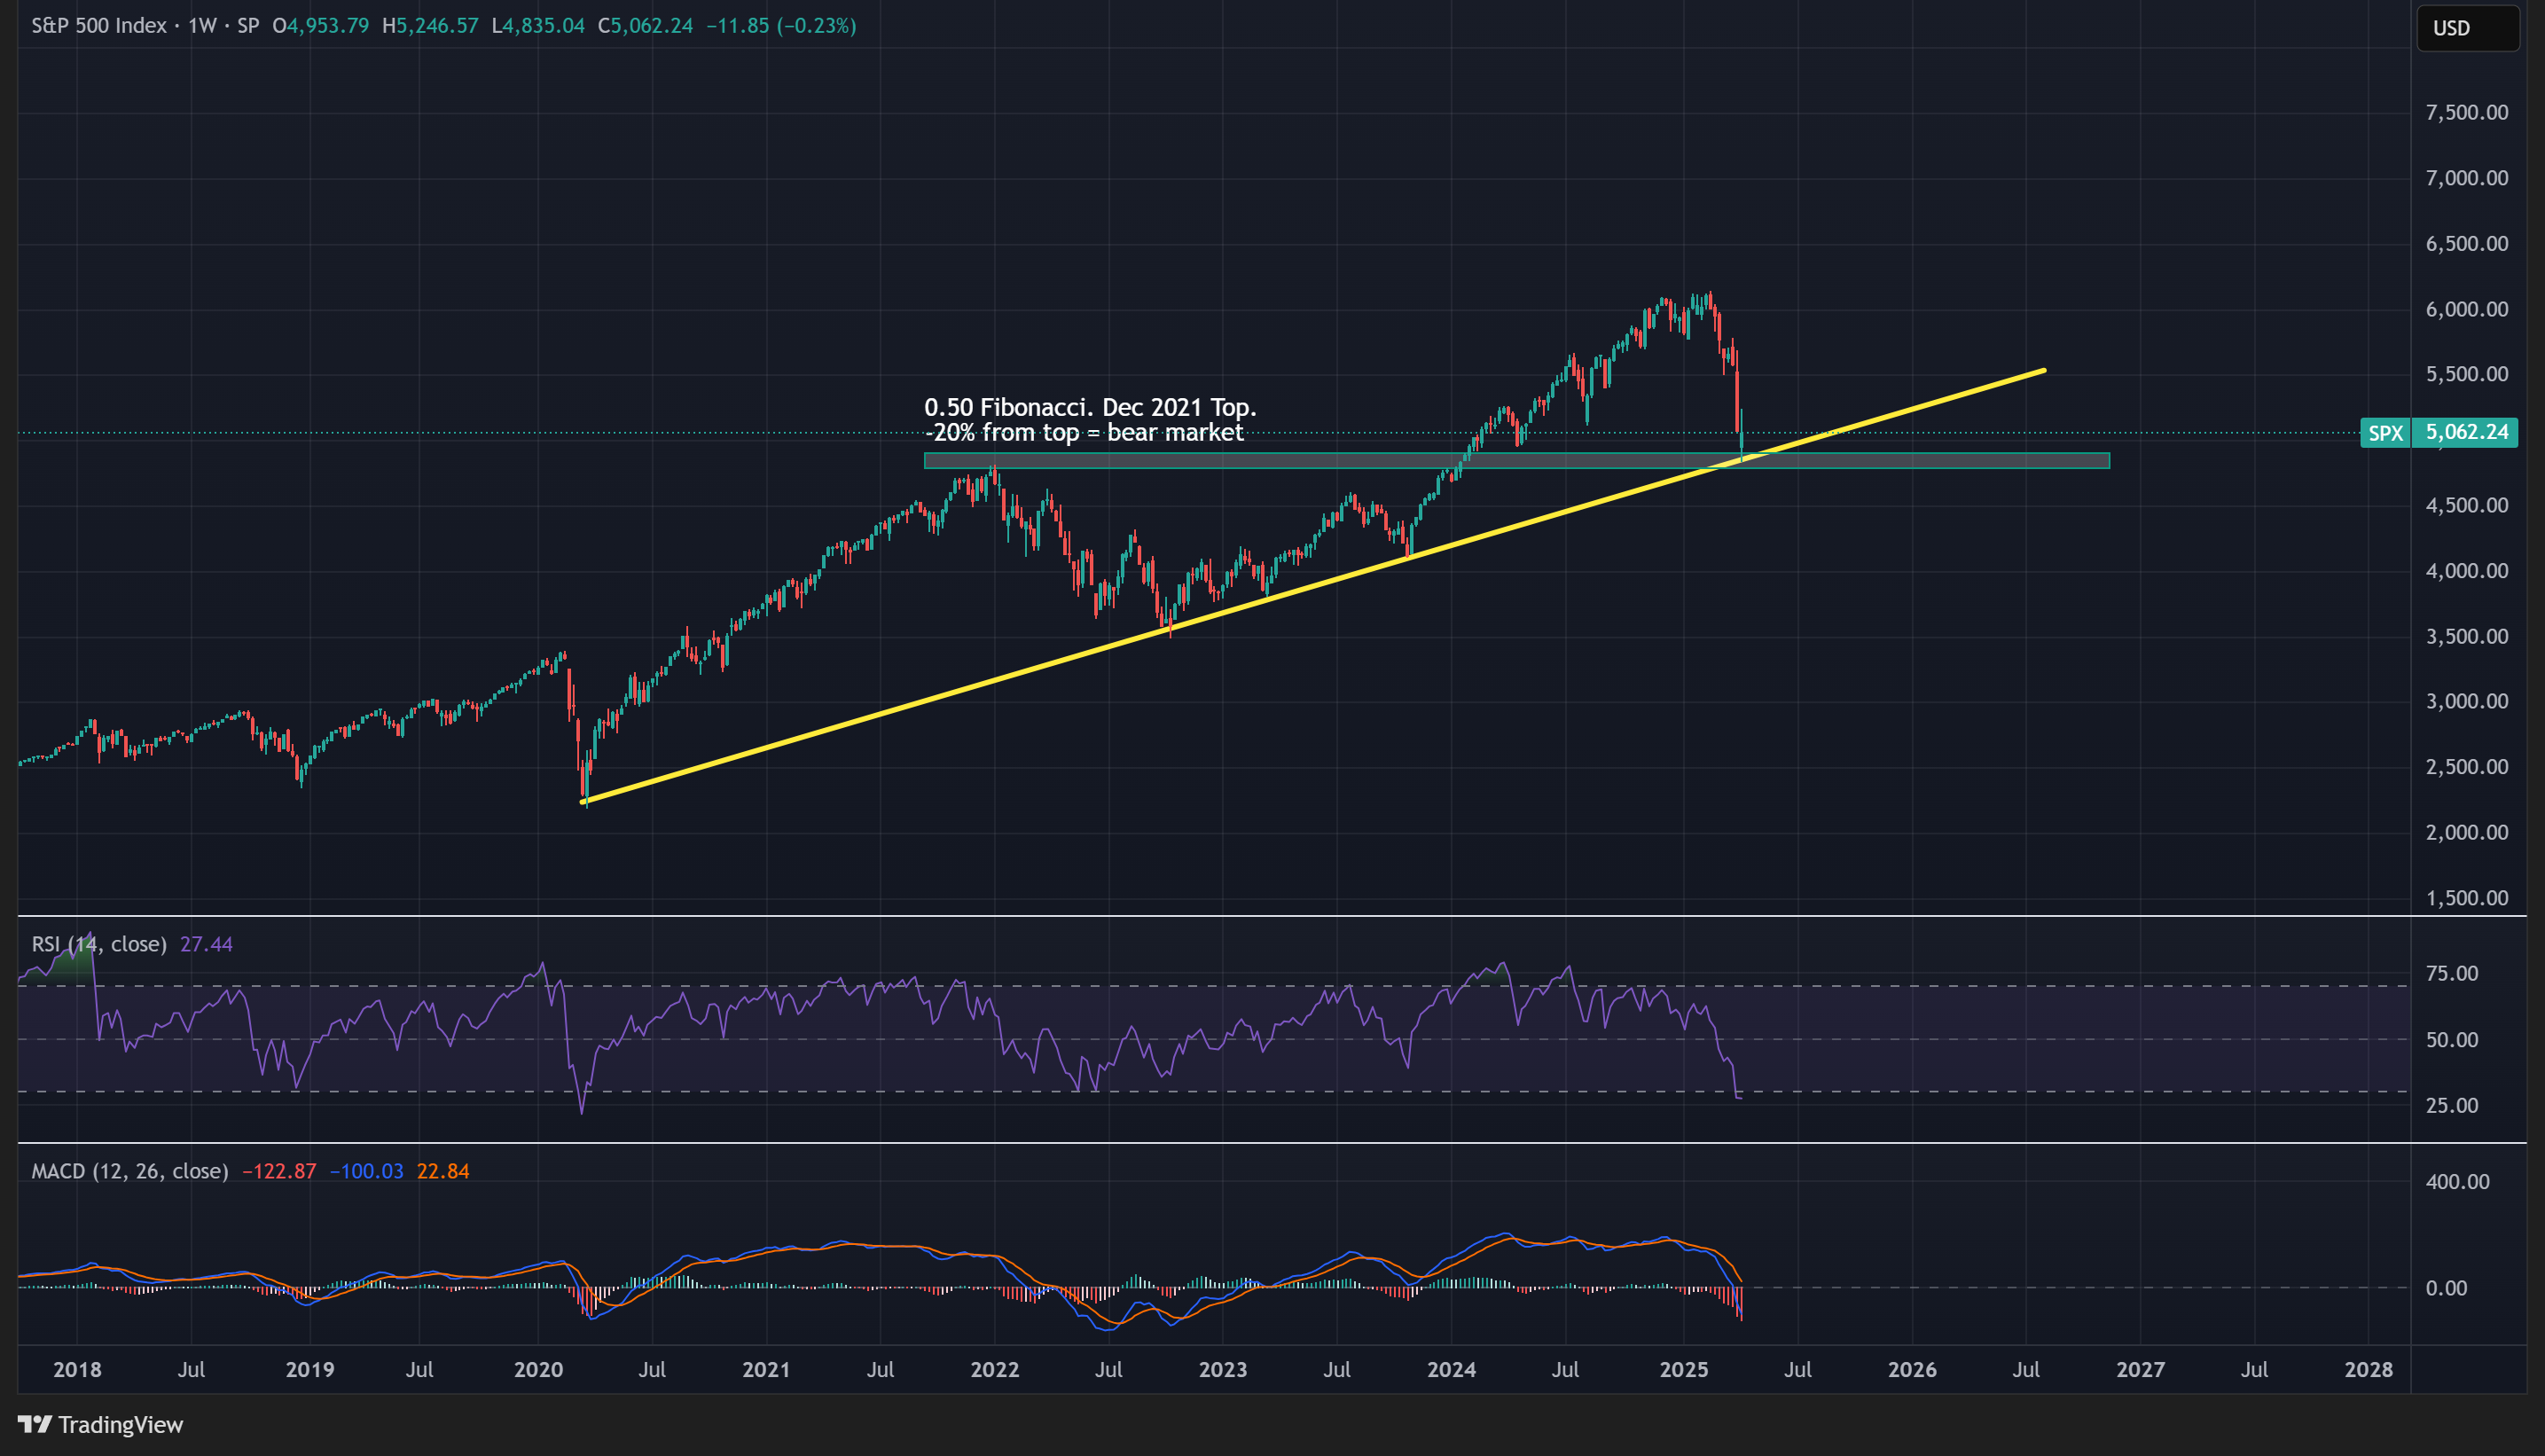Click the 2,500.00 price axis label
The image size is (2545, 1456).
coord(2467,767)
